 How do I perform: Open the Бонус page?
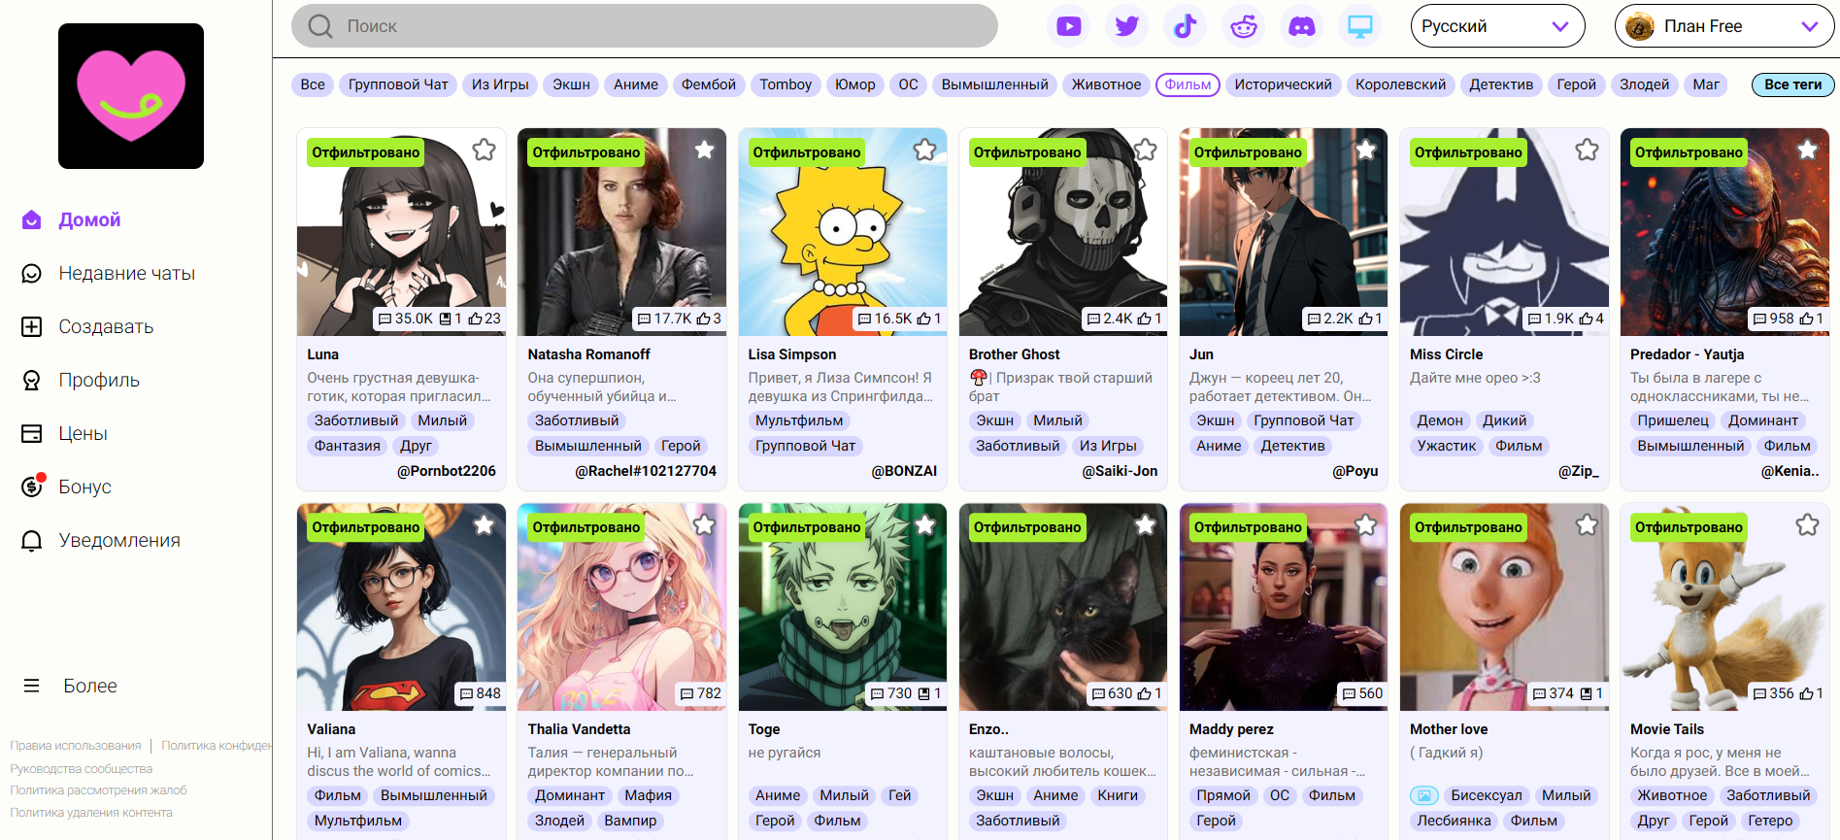pos(84,487)
